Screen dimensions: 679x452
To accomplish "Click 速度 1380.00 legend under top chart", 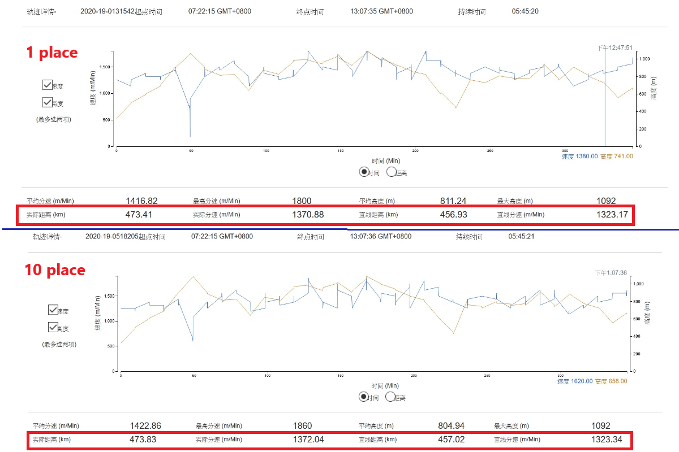I will (x=579, y=157).
